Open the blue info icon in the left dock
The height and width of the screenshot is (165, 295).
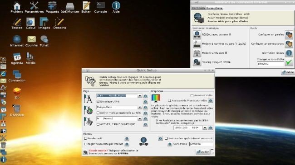coord(3,160)
